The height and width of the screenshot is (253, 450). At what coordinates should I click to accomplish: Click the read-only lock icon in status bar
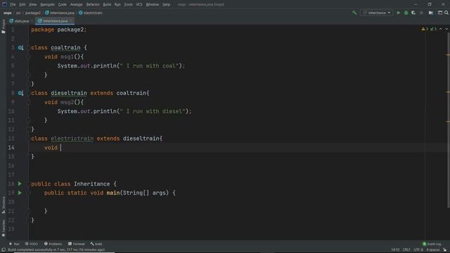445,250
